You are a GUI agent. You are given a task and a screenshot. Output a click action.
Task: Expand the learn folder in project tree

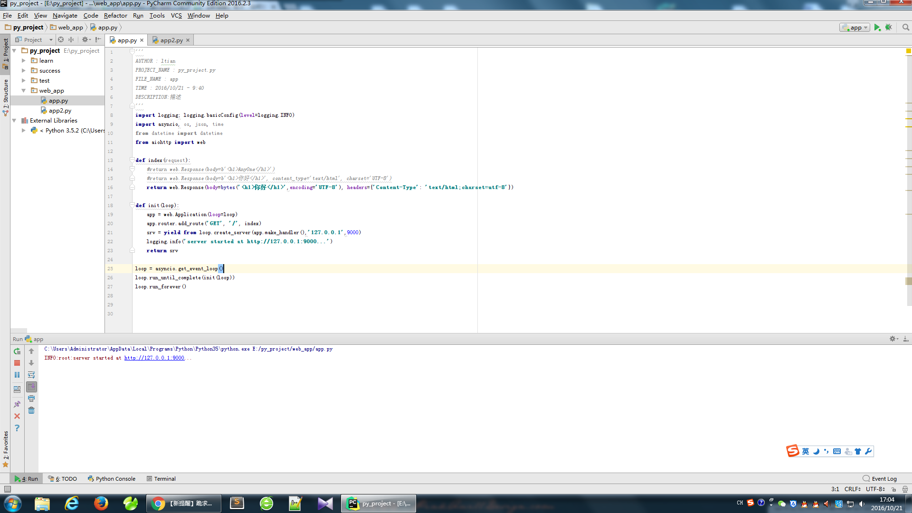tap(24, 61)
